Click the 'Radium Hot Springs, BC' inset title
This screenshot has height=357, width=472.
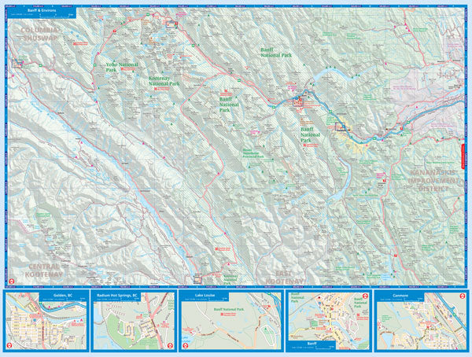point(116,296)
